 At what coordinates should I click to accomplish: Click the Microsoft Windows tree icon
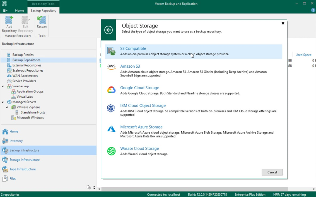click(13, 118)
